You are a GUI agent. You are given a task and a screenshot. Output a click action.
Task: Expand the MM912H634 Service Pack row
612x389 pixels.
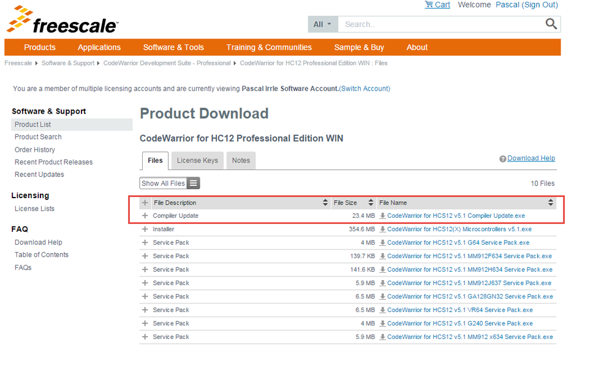pyautogui.click(x=145, y=269)
